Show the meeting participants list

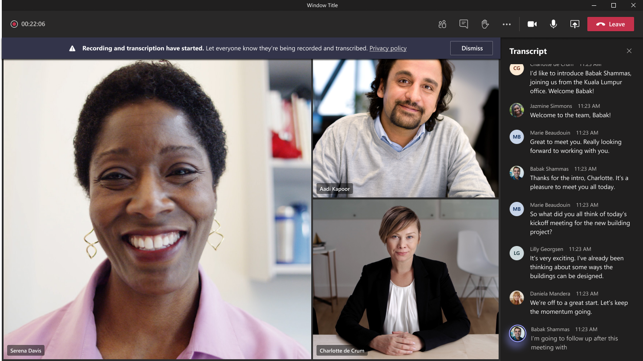(442, 24)
